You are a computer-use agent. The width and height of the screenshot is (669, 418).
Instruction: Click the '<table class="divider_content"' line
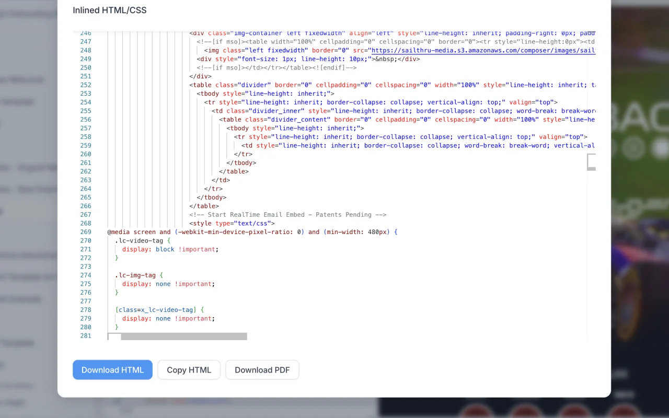(407, 120)
